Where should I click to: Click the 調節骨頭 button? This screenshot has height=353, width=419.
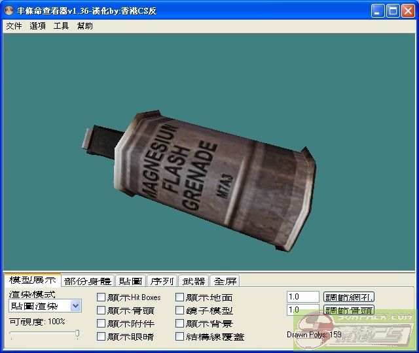click(349, 310)
